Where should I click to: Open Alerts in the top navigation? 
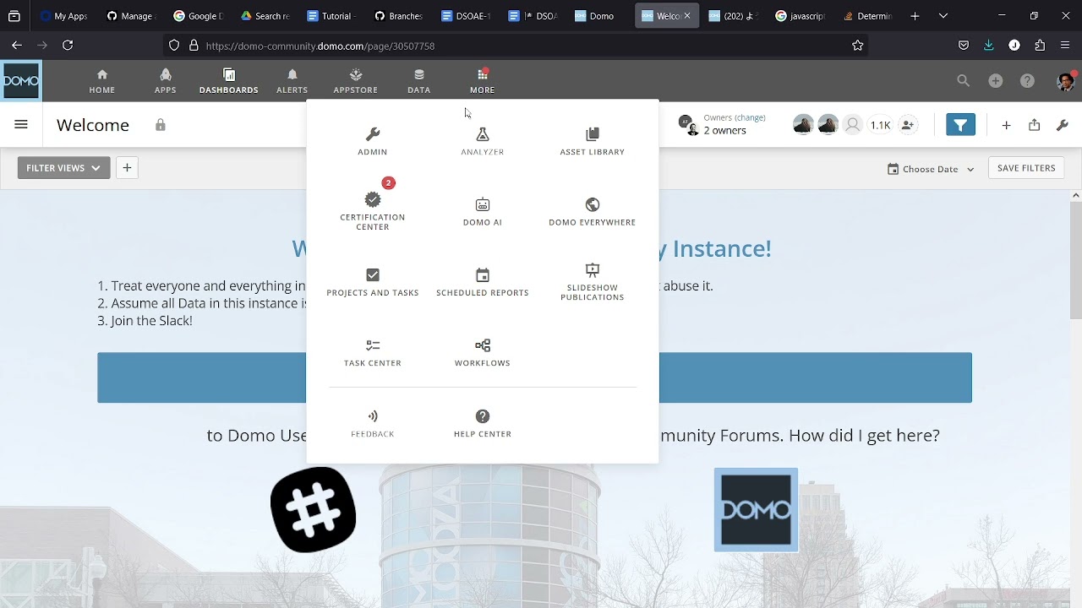click(292, 81)
